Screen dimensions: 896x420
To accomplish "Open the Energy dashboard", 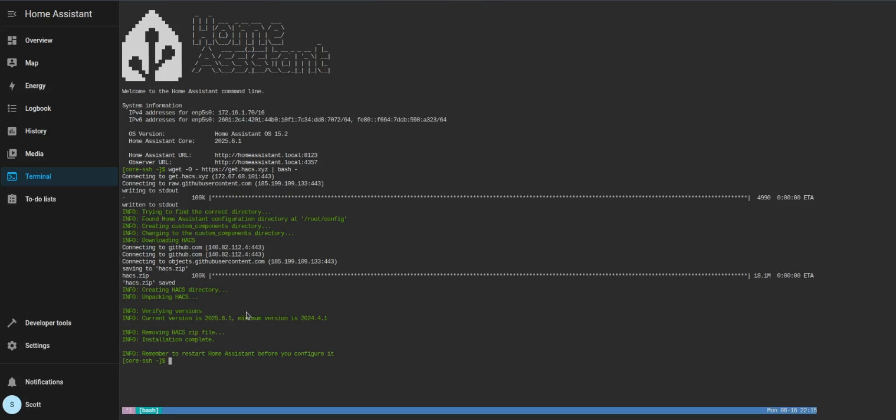I will 60,86.
